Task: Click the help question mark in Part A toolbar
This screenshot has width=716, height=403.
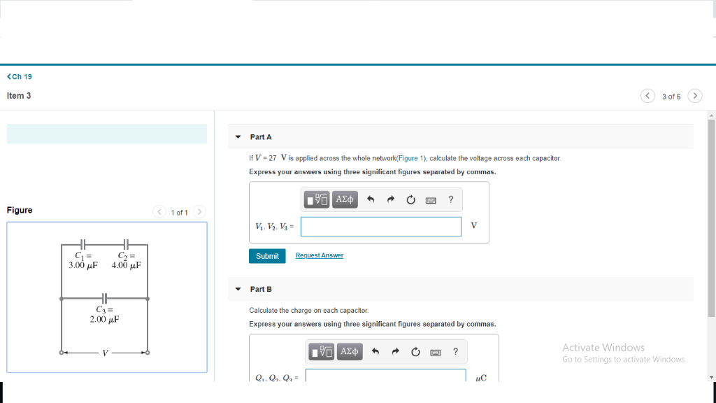Action: 450,199
